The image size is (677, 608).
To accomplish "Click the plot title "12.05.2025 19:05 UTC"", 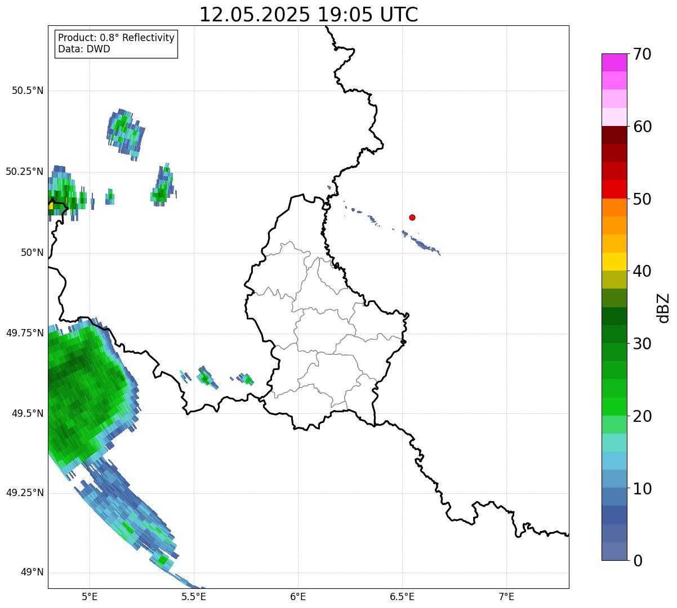I will (x=309, y=15).
